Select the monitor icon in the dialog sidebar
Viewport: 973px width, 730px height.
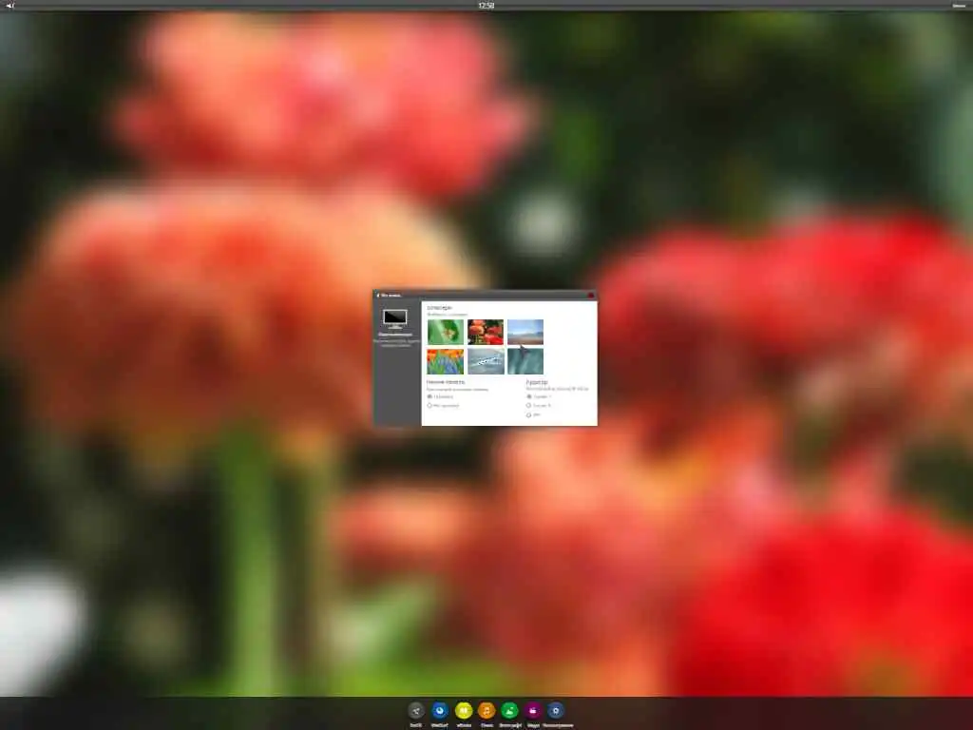[x=395, y=318]
